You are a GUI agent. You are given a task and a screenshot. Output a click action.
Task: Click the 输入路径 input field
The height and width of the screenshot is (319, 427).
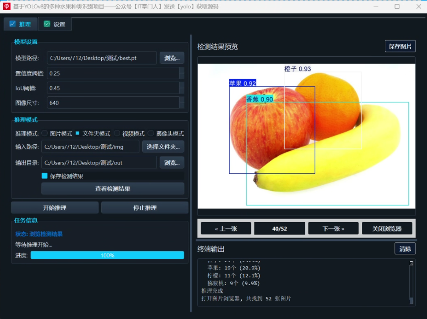pyautogui.click(x=90, y=147)
